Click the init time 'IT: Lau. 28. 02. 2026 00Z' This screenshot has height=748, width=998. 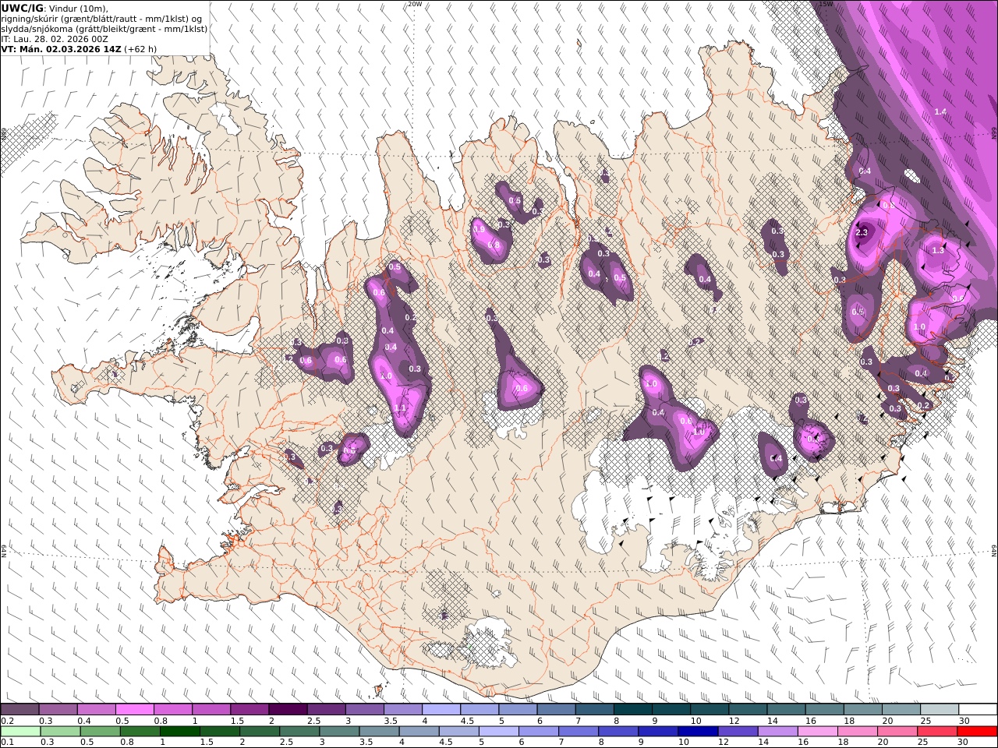click(x=55, y=38)
